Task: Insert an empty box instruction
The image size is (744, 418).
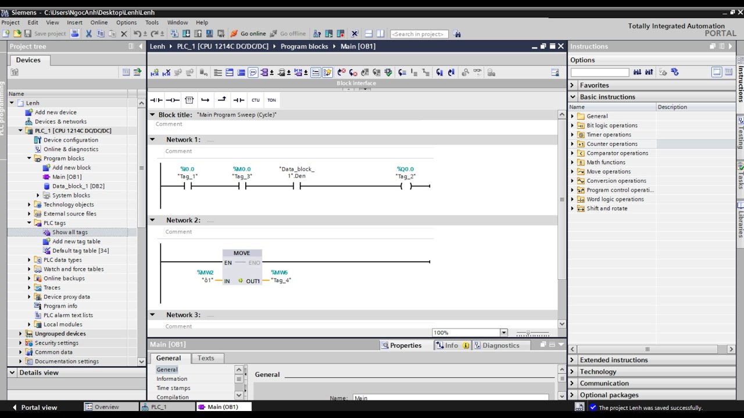Action: 189,100
